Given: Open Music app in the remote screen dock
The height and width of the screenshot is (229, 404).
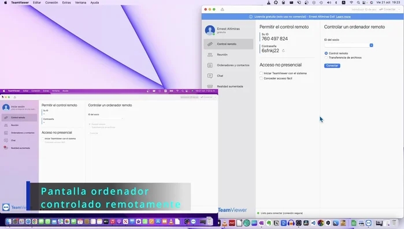Looking at the screenshot, I should tap(113, 222).
